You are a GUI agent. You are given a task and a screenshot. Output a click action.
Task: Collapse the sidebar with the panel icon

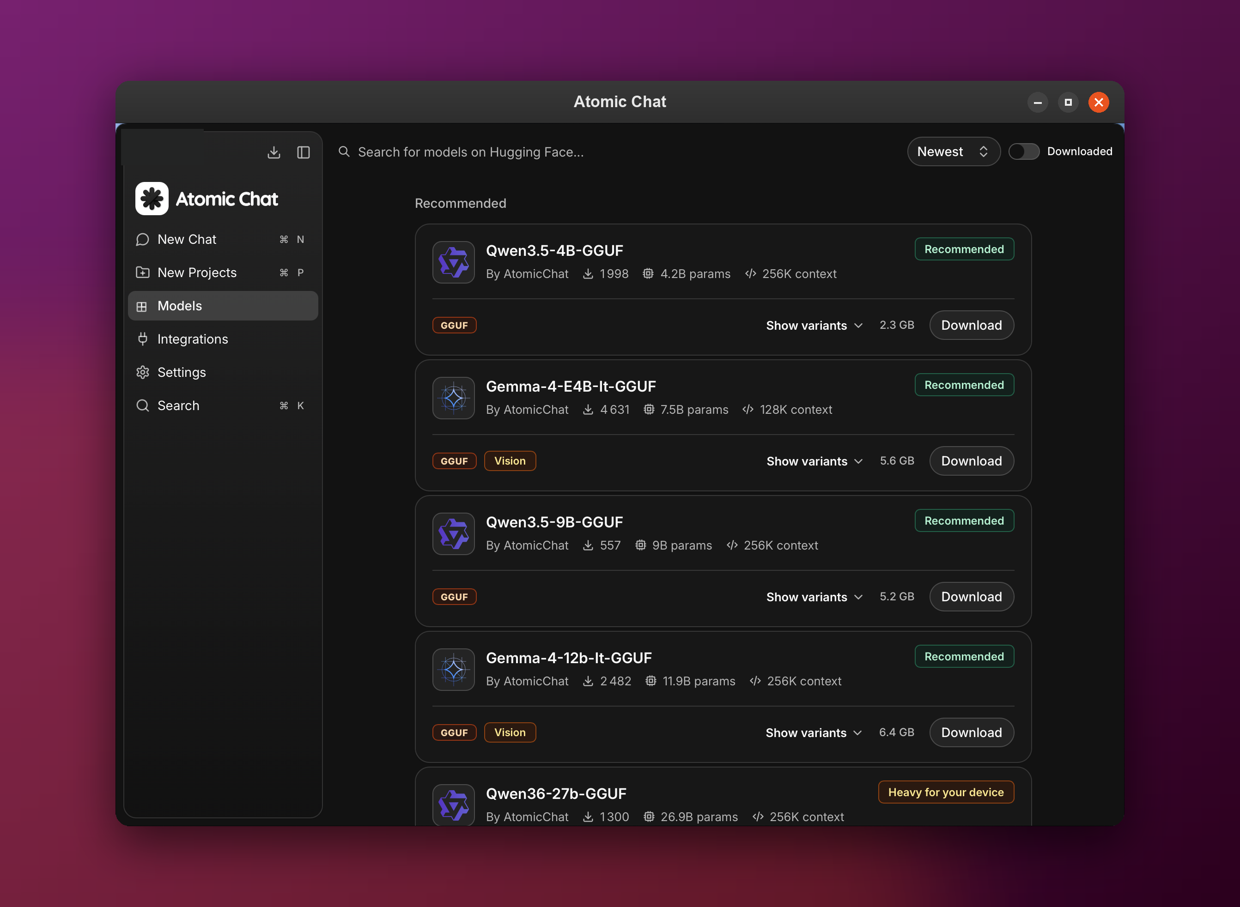point(303,152)
